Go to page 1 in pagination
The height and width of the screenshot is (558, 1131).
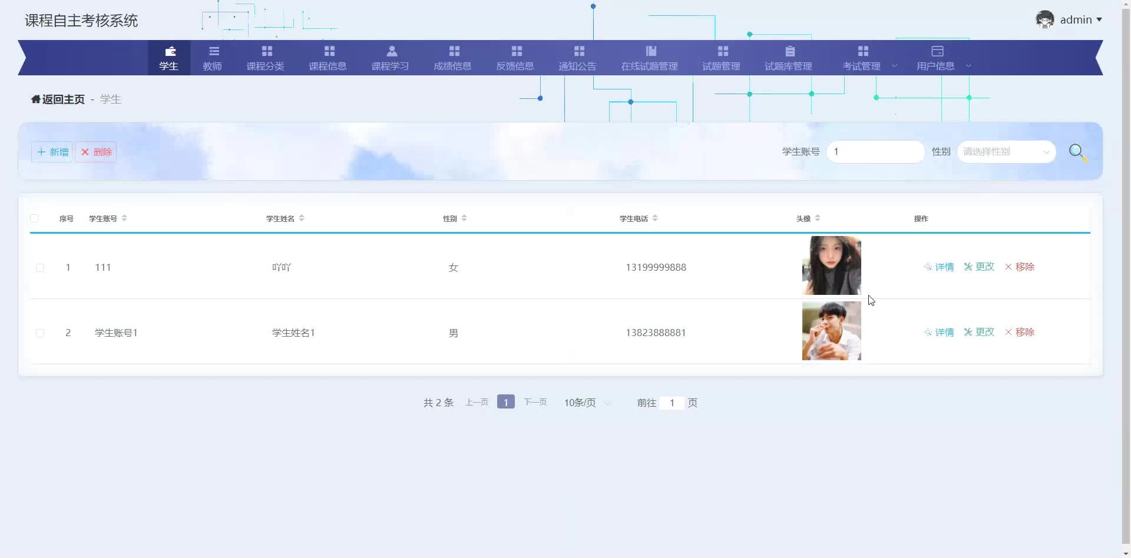point(506,402)
